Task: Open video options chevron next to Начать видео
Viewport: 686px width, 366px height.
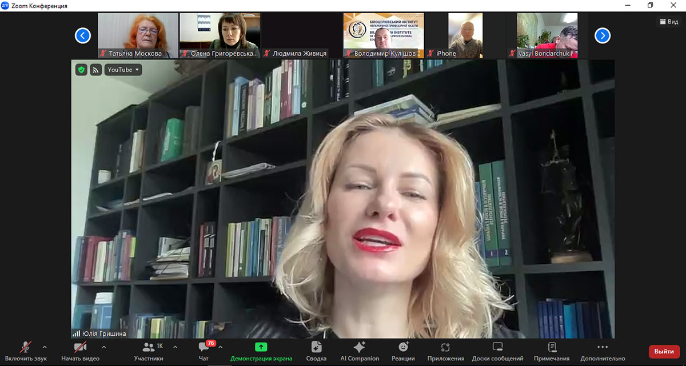Action: pos(104,347)
